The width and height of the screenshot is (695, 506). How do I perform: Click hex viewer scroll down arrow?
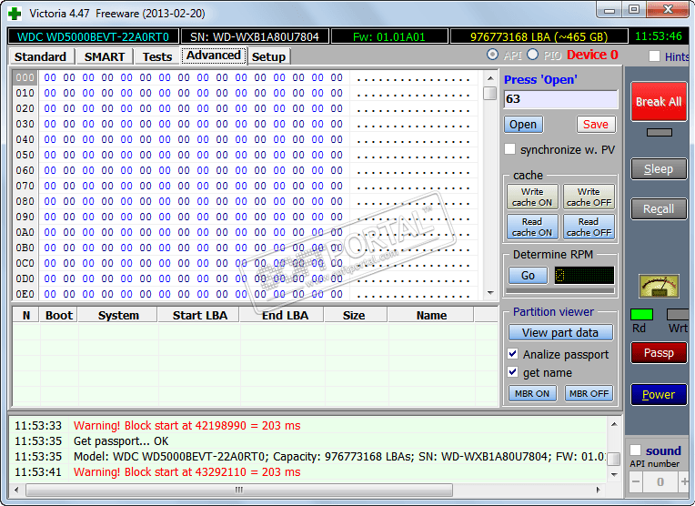(x=490, y=293)
